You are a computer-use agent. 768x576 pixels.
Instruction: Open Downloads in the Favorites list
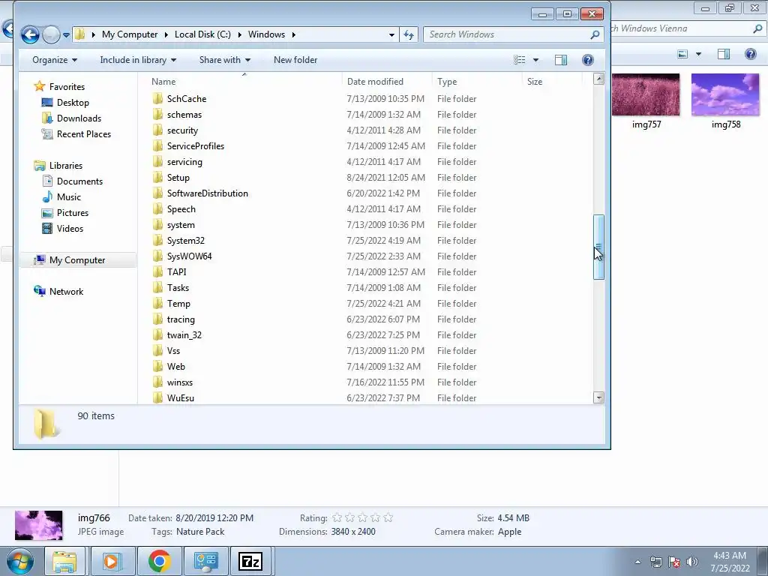click(x=78, y=118)
